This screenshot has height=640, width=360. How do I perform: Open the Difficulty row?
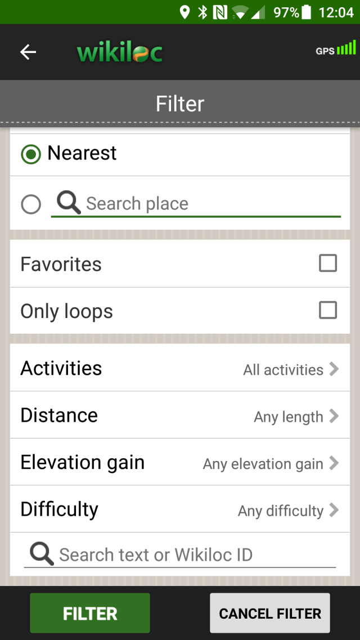(x=180, y=509)
